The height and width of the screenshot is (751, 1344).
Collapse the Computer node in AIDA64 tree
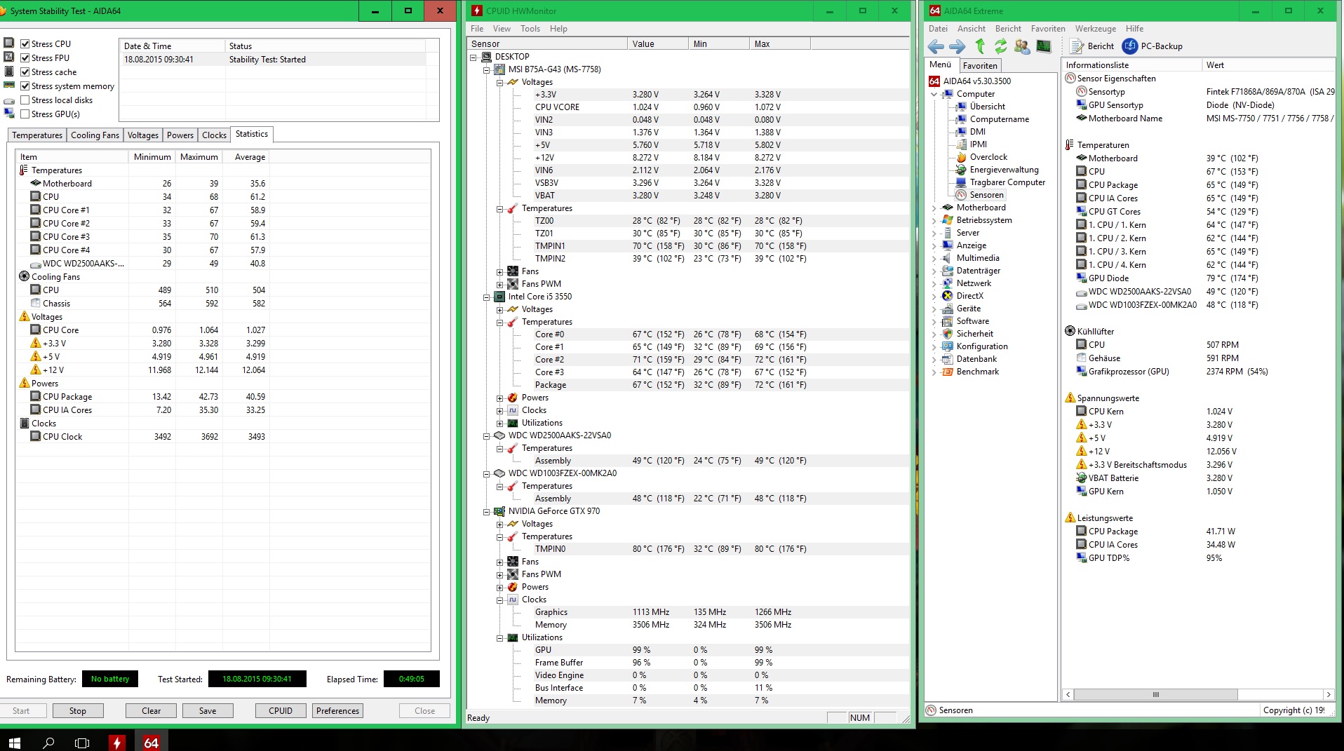(934, 94)
